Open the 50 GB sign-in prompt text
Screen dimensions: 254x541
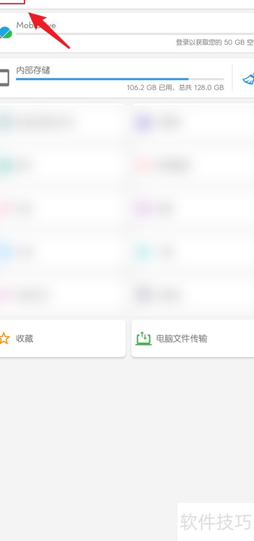(x=215, y=42)
